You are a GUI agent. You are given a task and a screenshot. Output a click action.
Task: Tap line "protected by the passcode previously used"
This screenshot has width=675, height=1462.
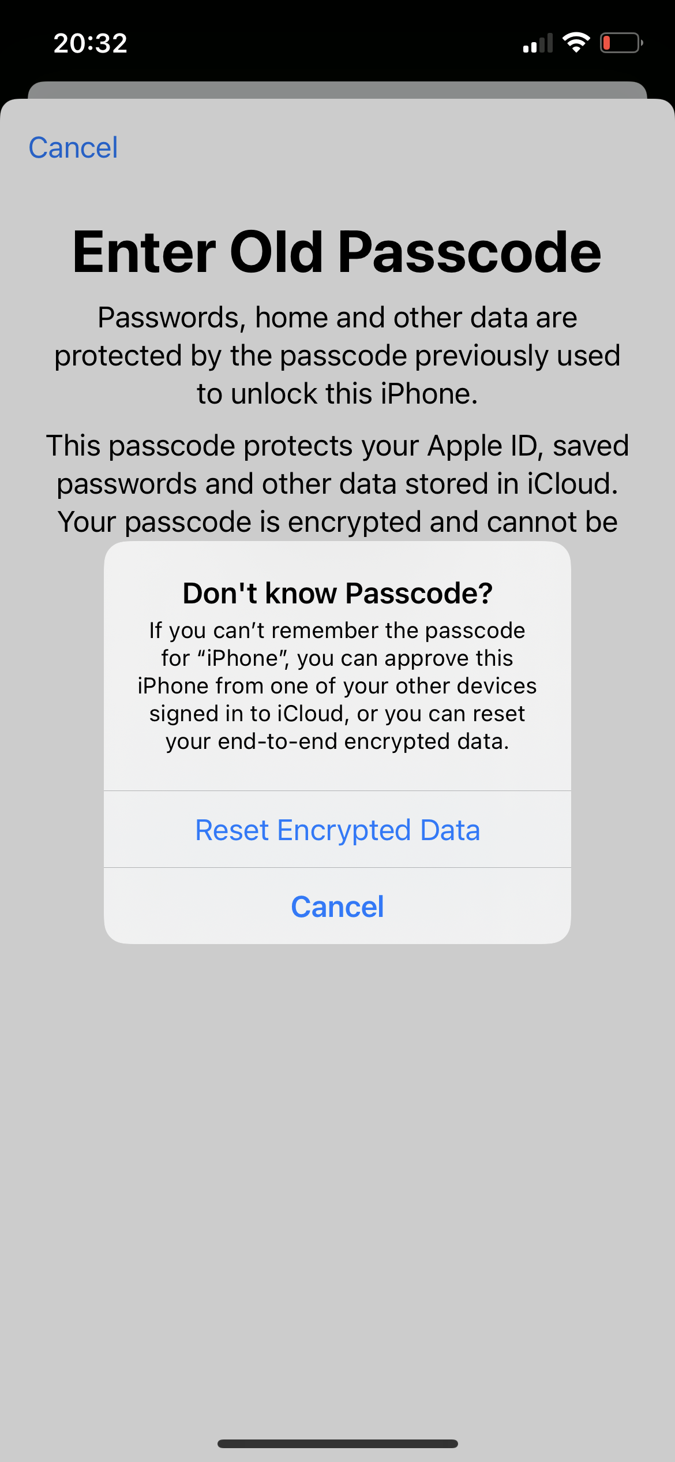(x=337, y=356)
